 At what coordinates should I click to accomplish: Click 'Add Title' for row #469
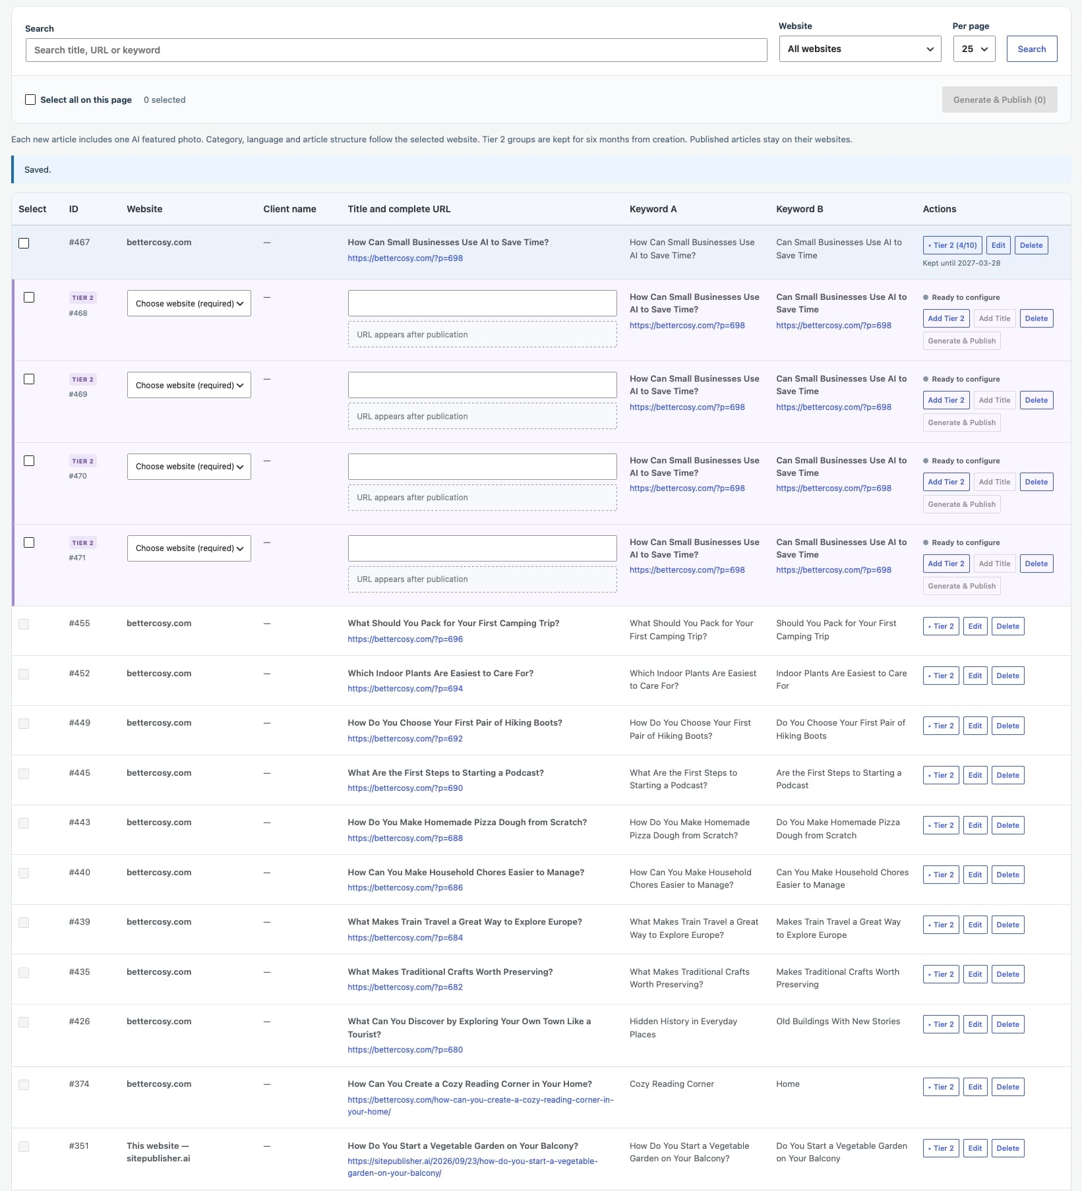coord(994,400)
